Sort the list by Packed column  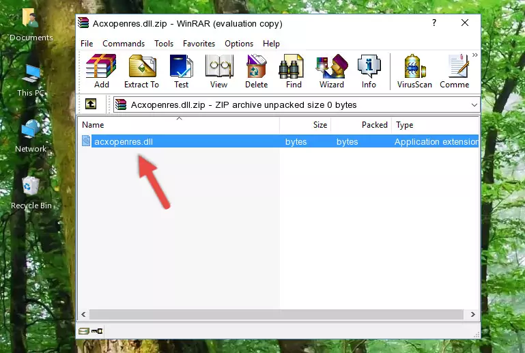[361, 125]
